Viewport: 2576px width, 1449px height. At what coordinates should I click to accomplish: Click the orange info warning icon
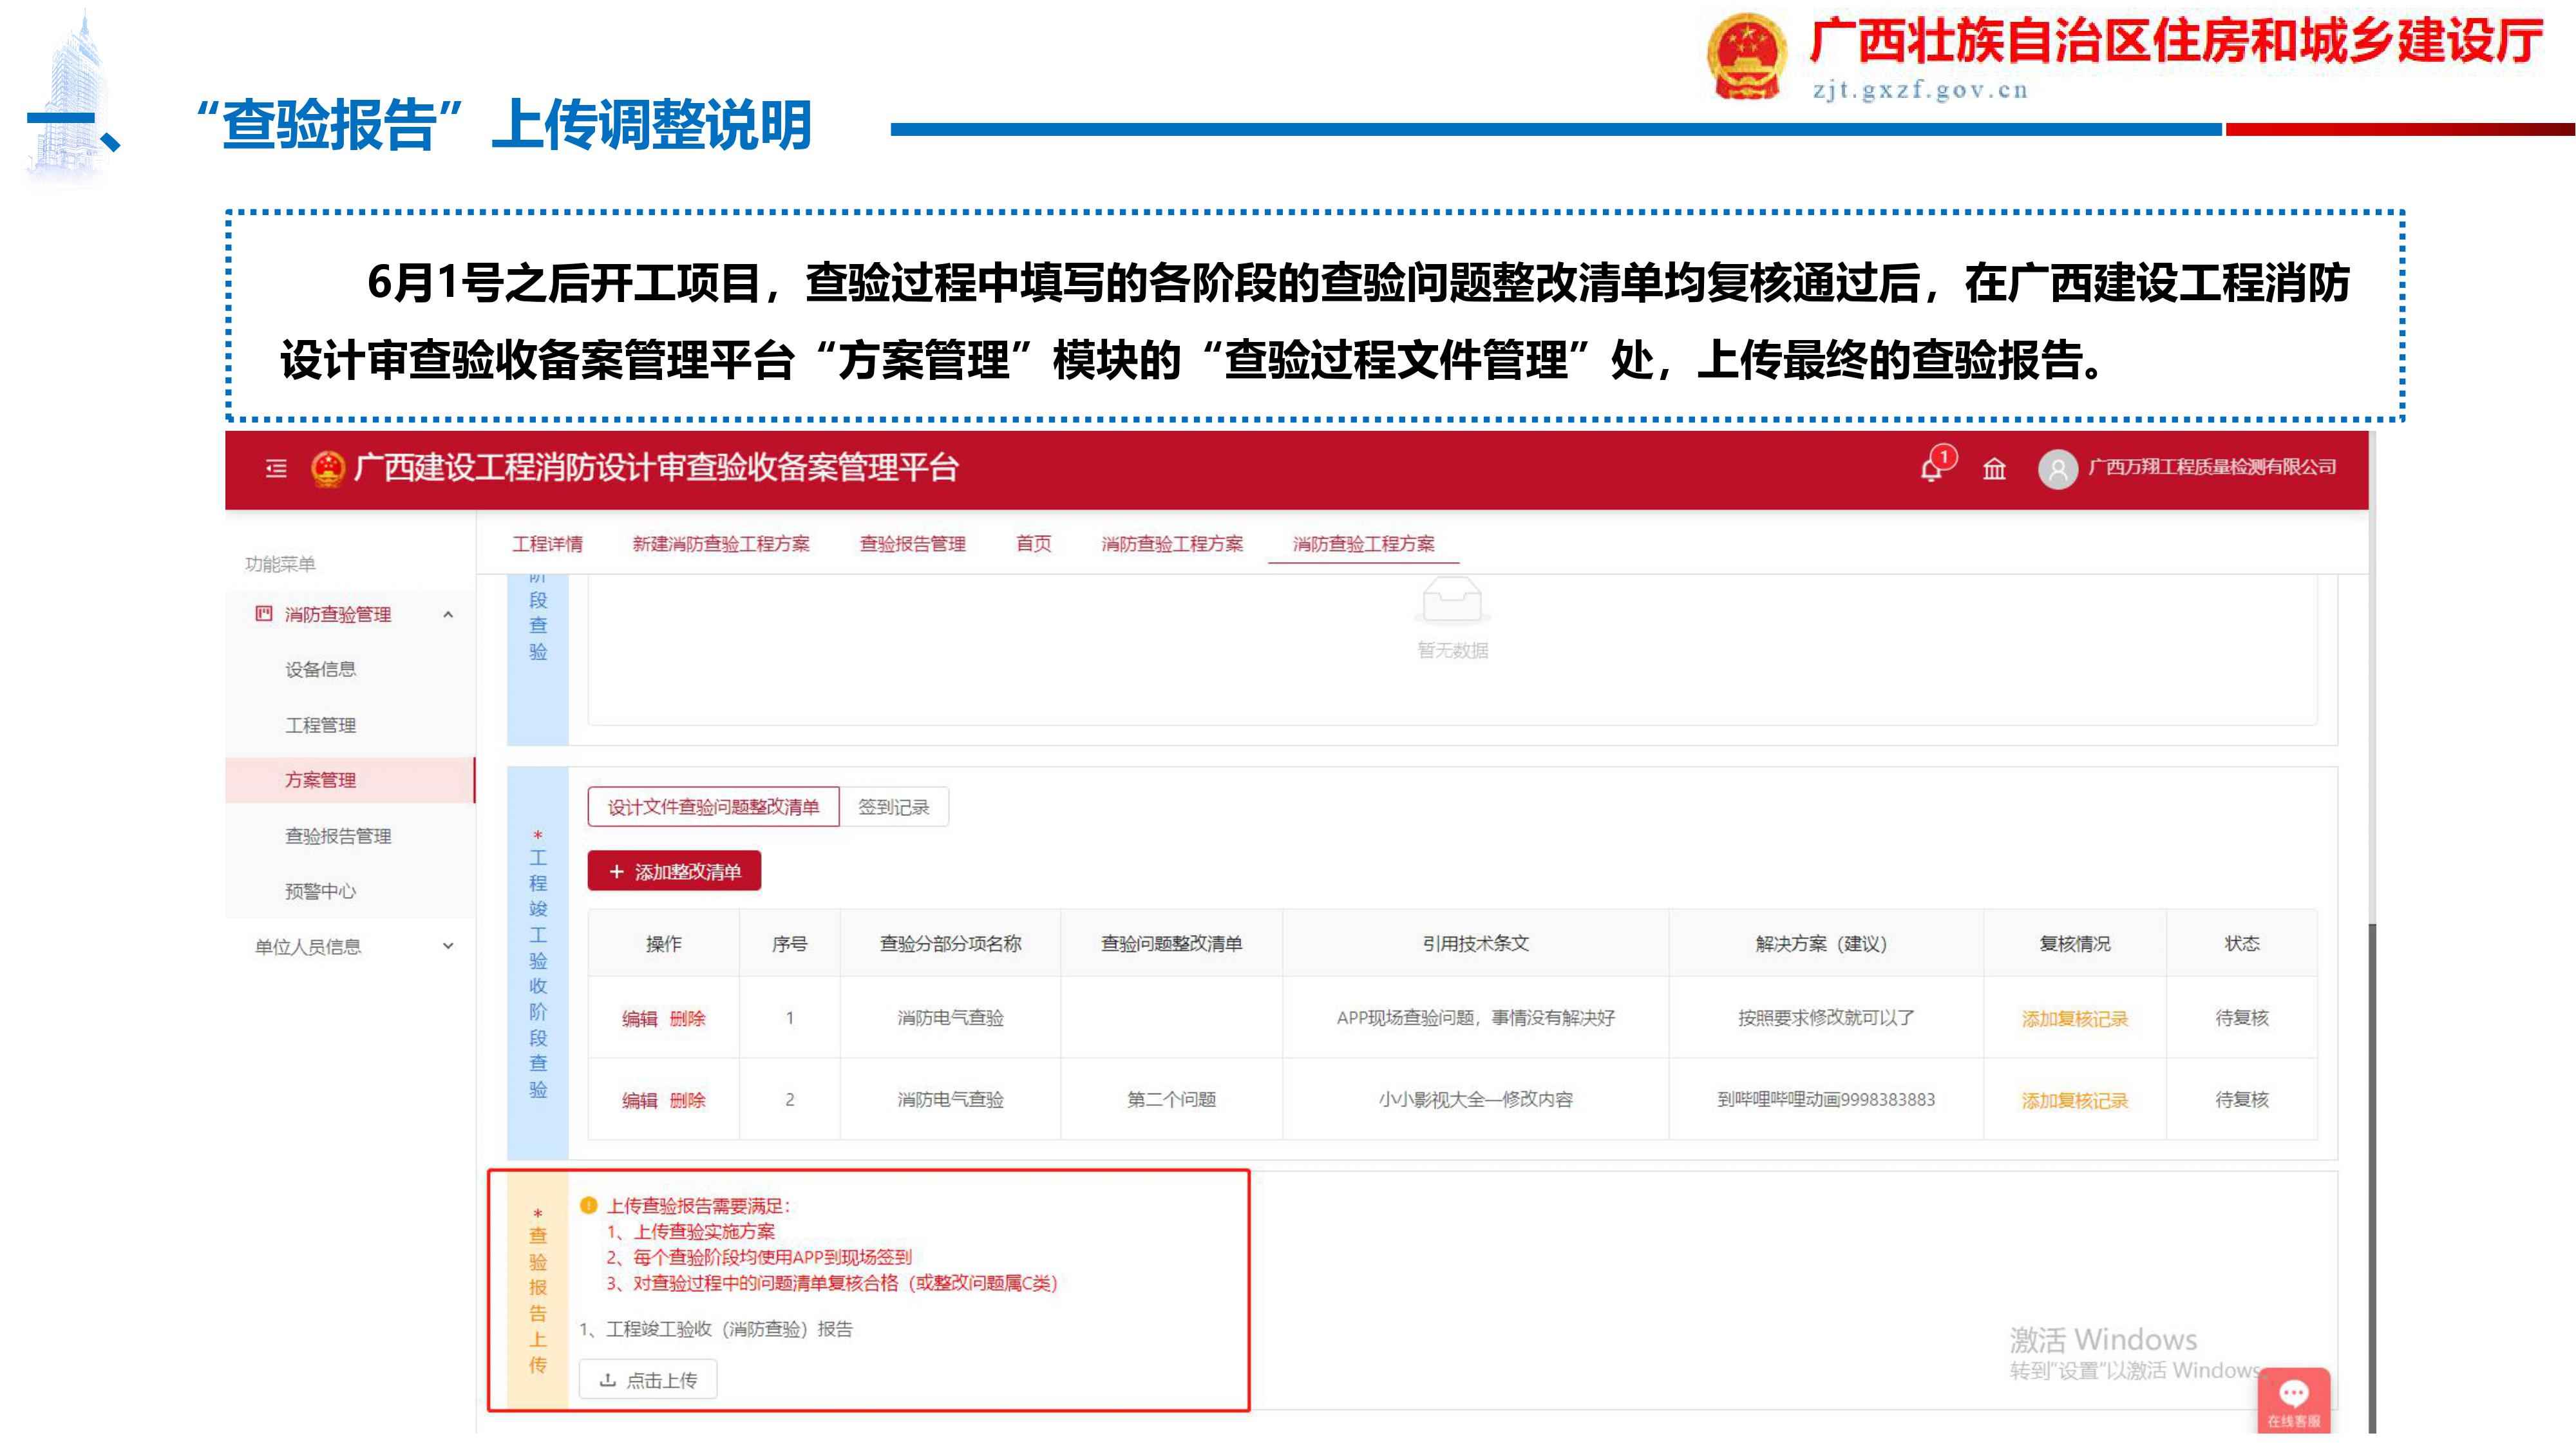589,1205
